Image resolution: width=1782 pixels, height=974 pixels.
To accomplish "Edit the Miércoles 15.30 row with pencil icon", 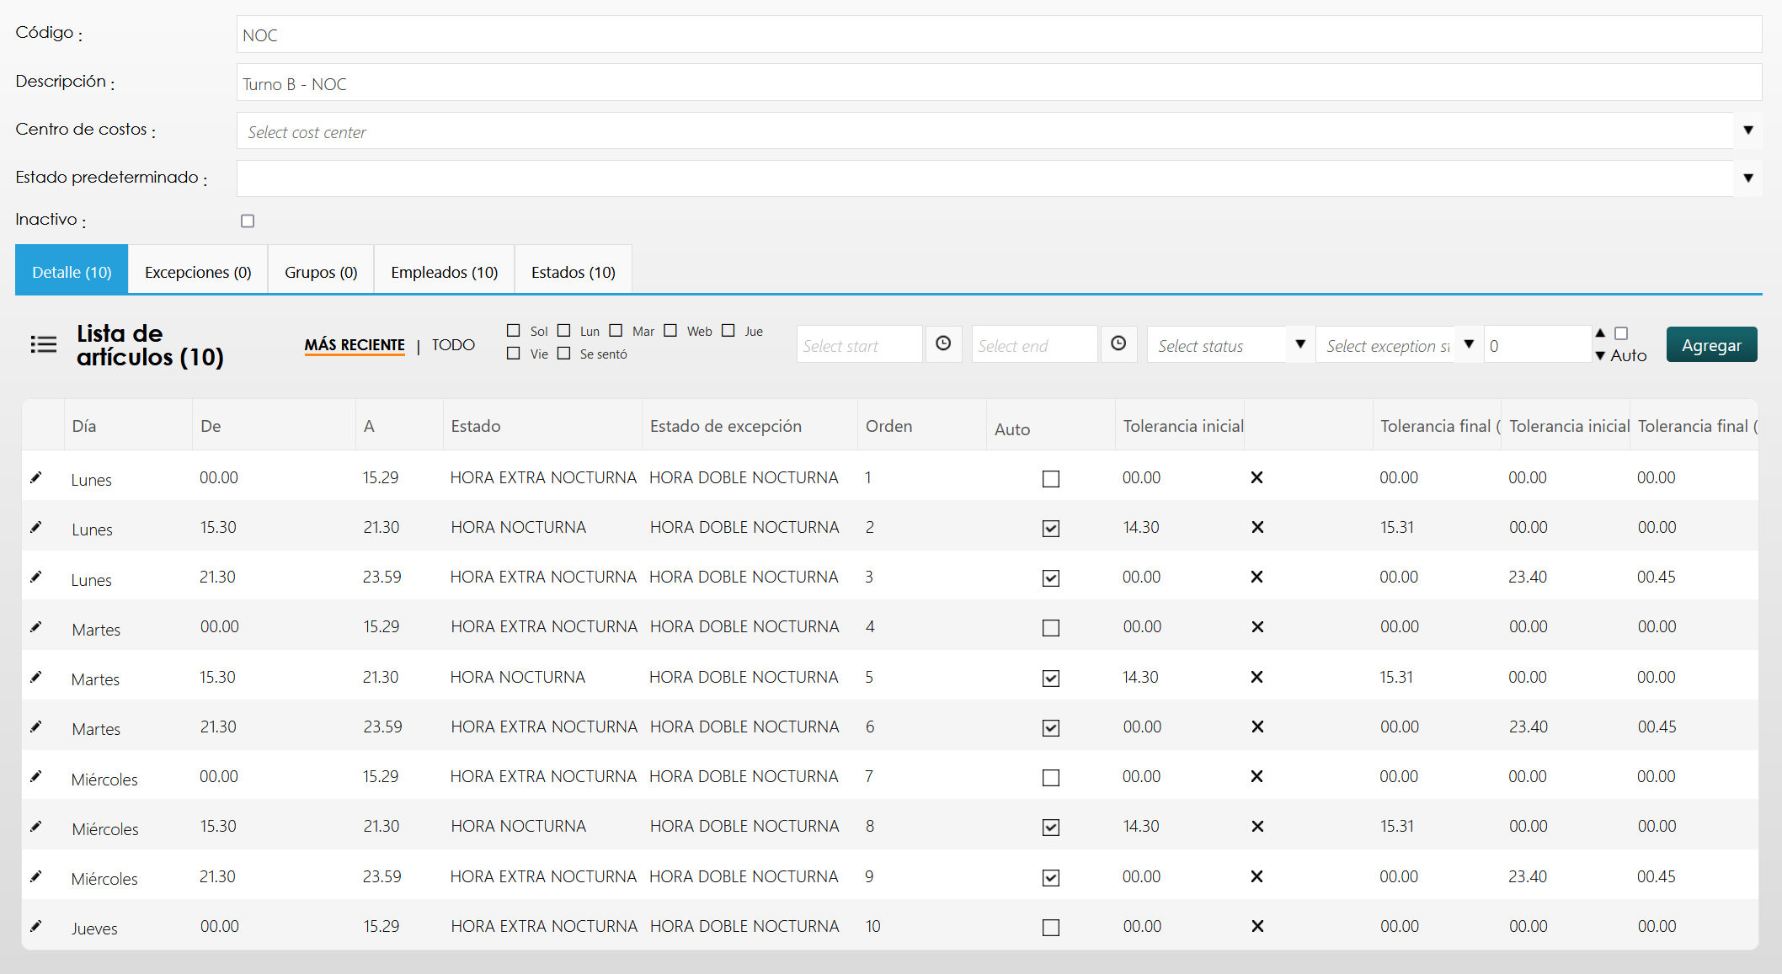I will coord(35,826).
